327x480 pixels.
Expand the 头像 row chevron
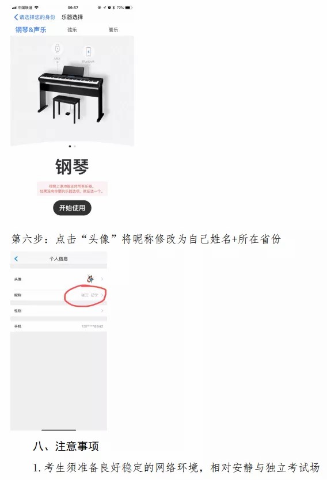click(102, 279)
